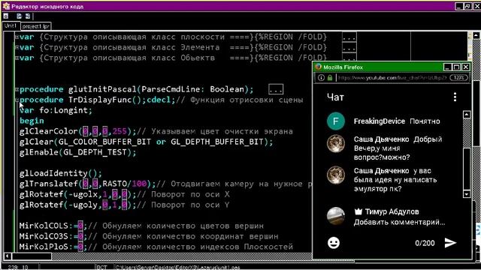Click the 'glClearColor' code line

click(x=156, y=132)
